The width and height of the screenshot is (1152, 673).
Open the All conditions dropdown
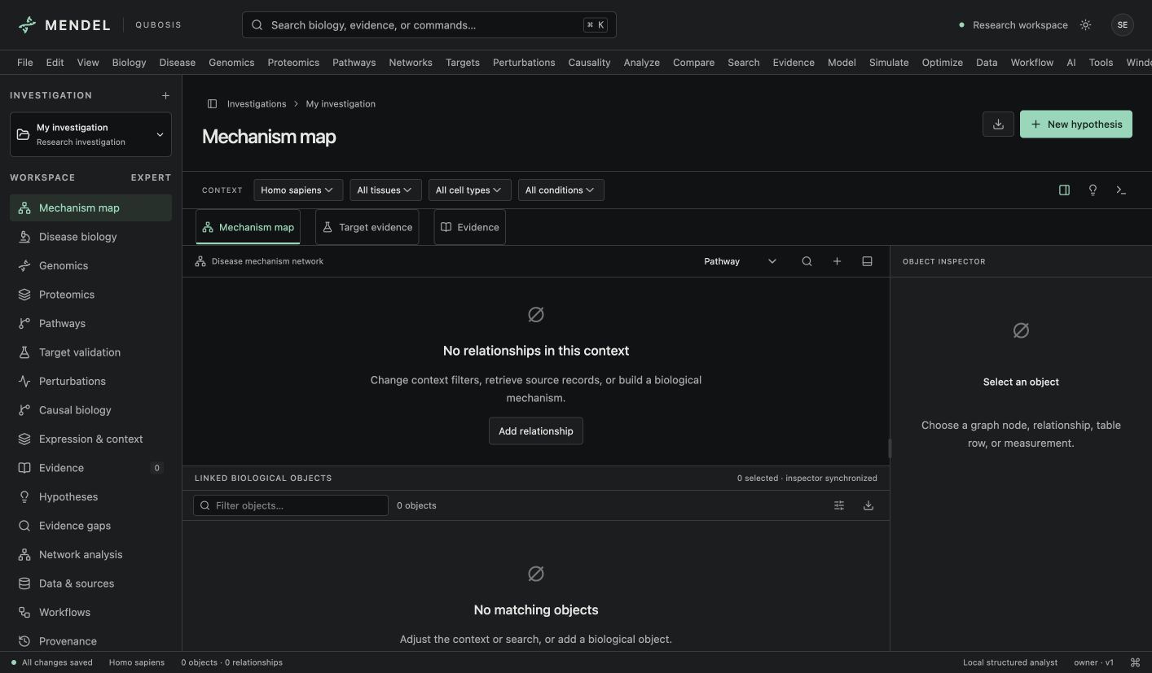(561, 190)
